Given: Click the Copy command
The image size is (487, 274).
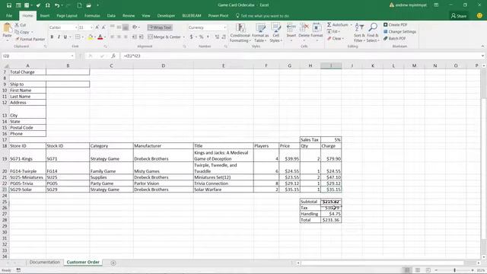Looking at the screenshot, I should 22,32.
